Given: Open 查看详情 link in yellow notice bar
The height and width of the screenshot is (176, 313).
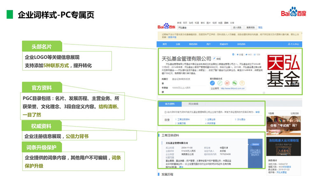Looking at the screenshot, I should click(x=172, y=37).
